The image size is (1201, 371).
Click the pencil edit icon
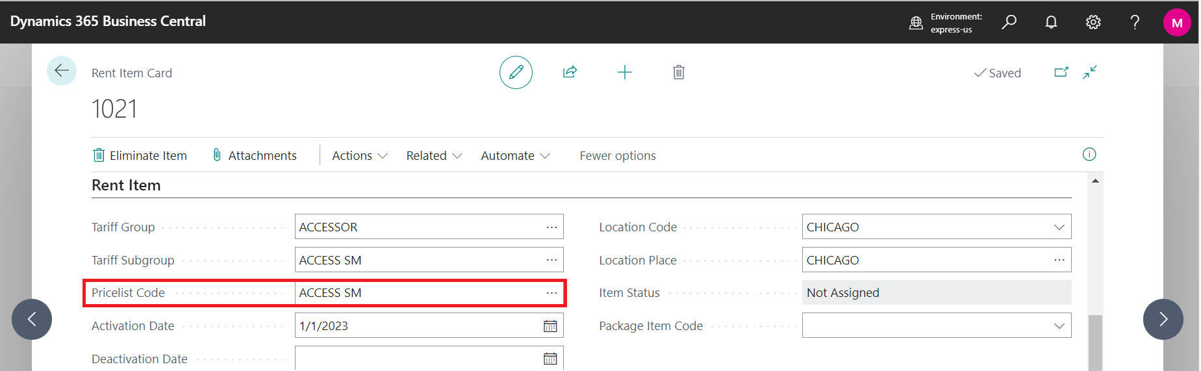pyautogui.click(x=516, y=72)
